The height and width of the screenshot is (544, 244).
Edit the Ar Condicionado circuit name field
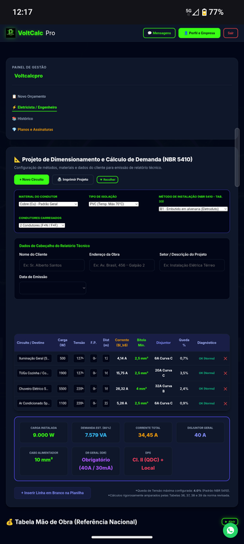34,403
